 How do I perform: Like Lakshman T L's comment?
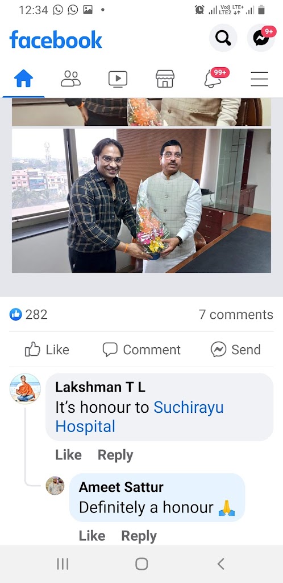[68, 455]
